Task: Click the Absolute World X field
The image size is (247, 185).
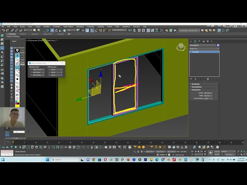Action: 37,69
